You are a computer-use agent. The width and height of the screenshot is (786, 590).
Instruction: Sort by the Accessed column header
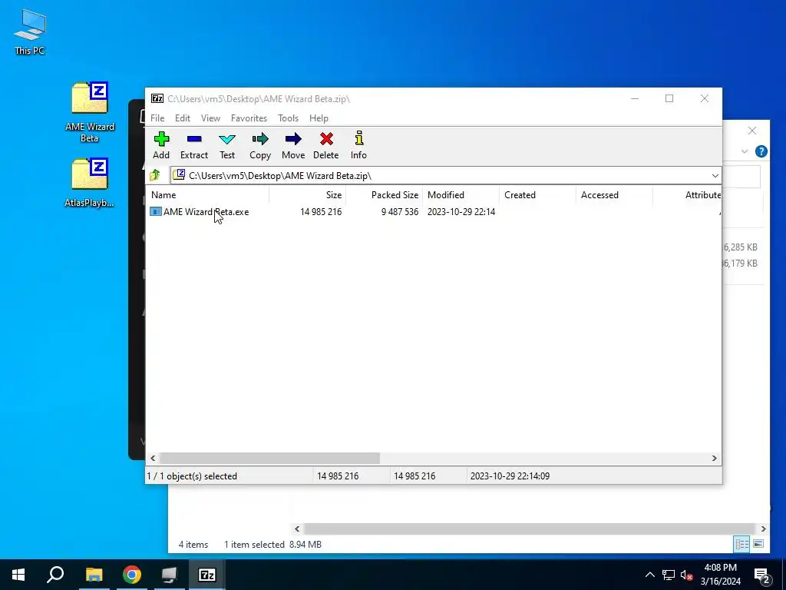point(614,195)
